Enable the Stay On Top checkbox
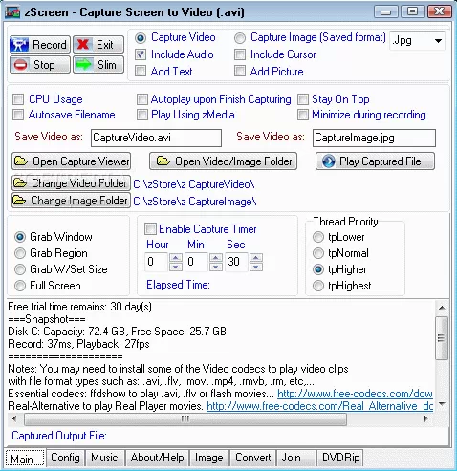The width and height of the screenshot is (457, 471). [303, 99]
